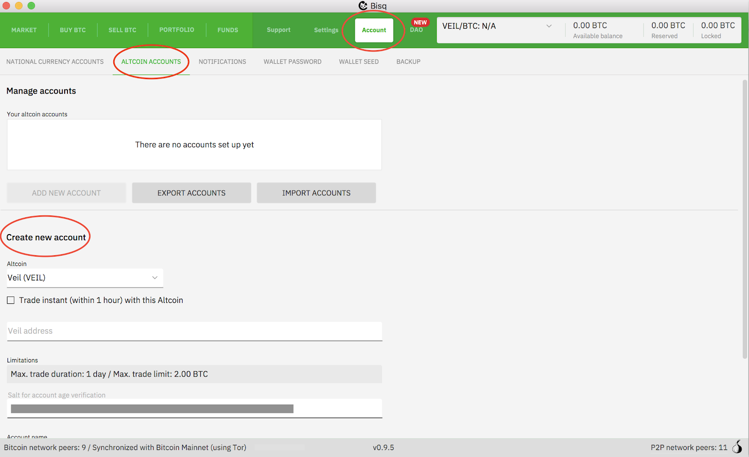The image size is (749, 457).
Task: Click the Bisq logo in title bar
Action: pyautogui.click(x=363, y=6)
